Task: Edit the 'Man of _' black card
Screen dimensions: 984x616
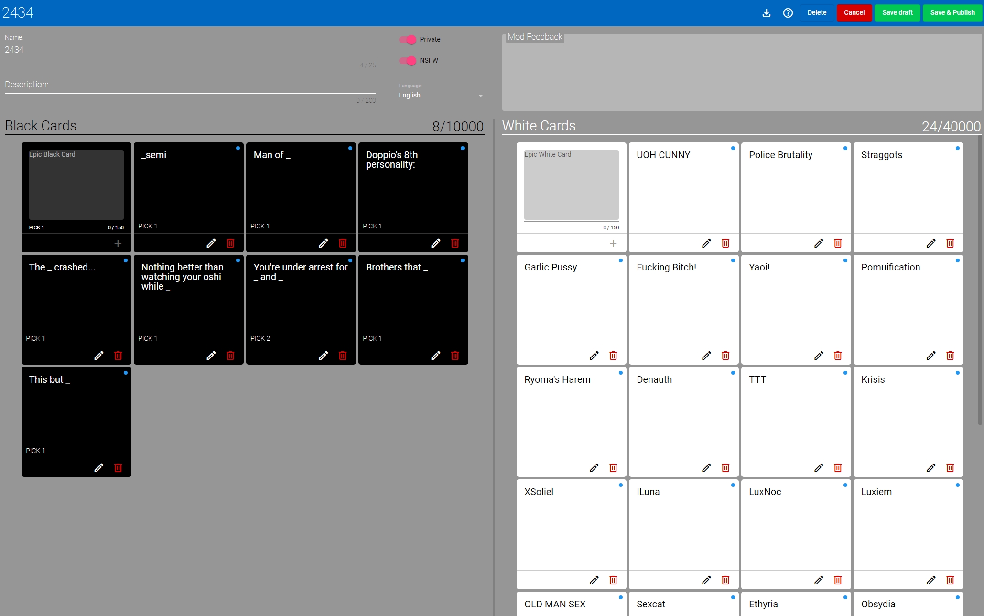Action: click(324, 243)
